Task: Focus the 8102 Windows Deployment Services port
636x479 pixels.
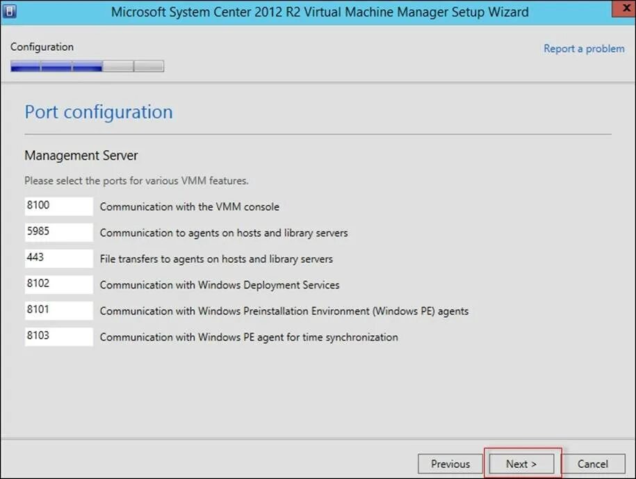Action: [x=59, y=284]
